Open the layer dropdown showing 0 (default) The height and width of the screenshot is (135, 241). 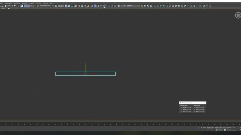coord(130,6)
